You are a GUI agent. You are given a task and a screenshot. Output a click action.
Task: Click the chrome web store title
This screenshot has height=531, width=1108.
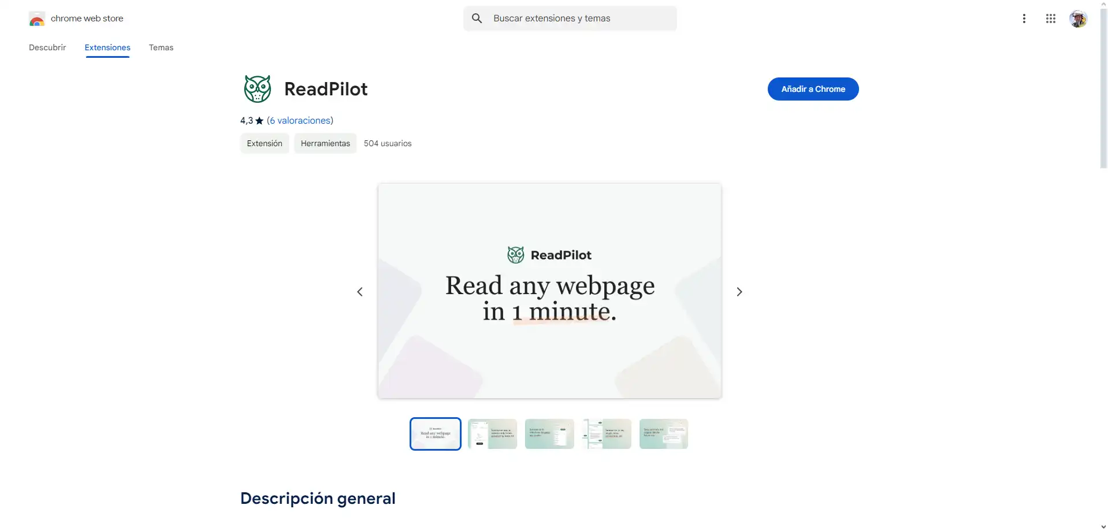[x=87, y=18]
